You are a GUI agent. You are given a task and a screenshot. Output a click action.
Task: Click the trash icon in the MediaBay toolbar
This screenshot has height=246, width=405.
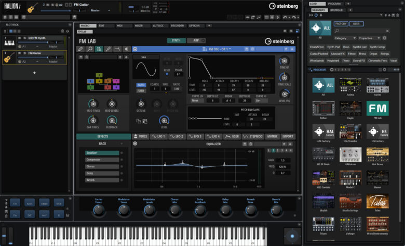(398, 15)
